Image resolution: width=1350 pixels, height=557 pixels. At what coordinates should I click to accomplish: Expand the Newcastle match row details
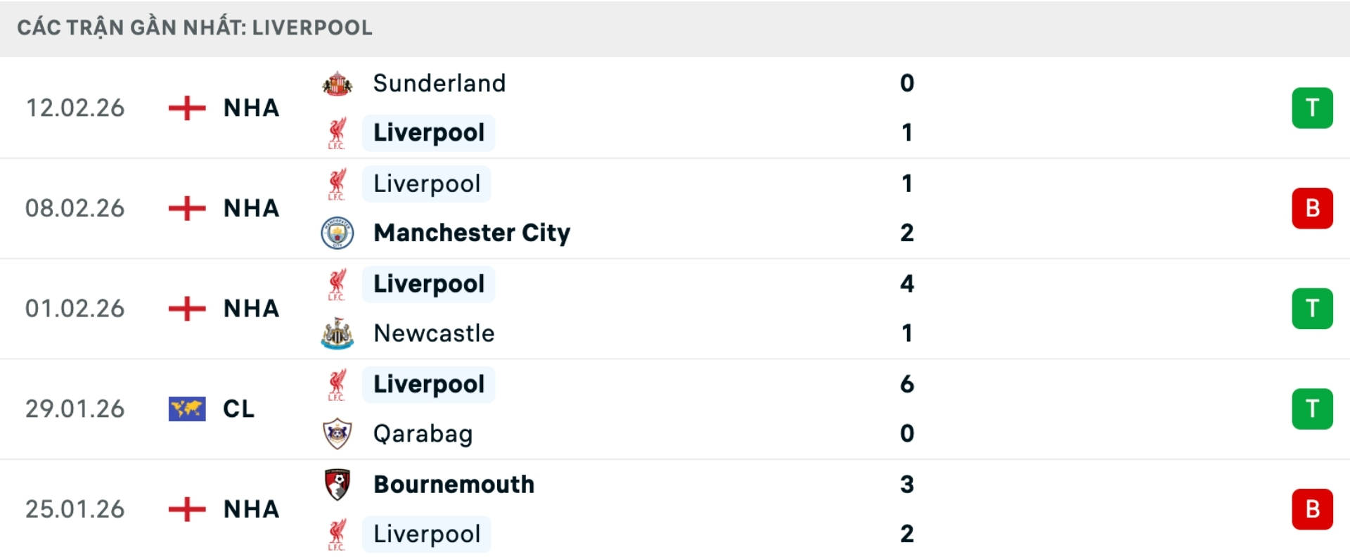(675, 308)
